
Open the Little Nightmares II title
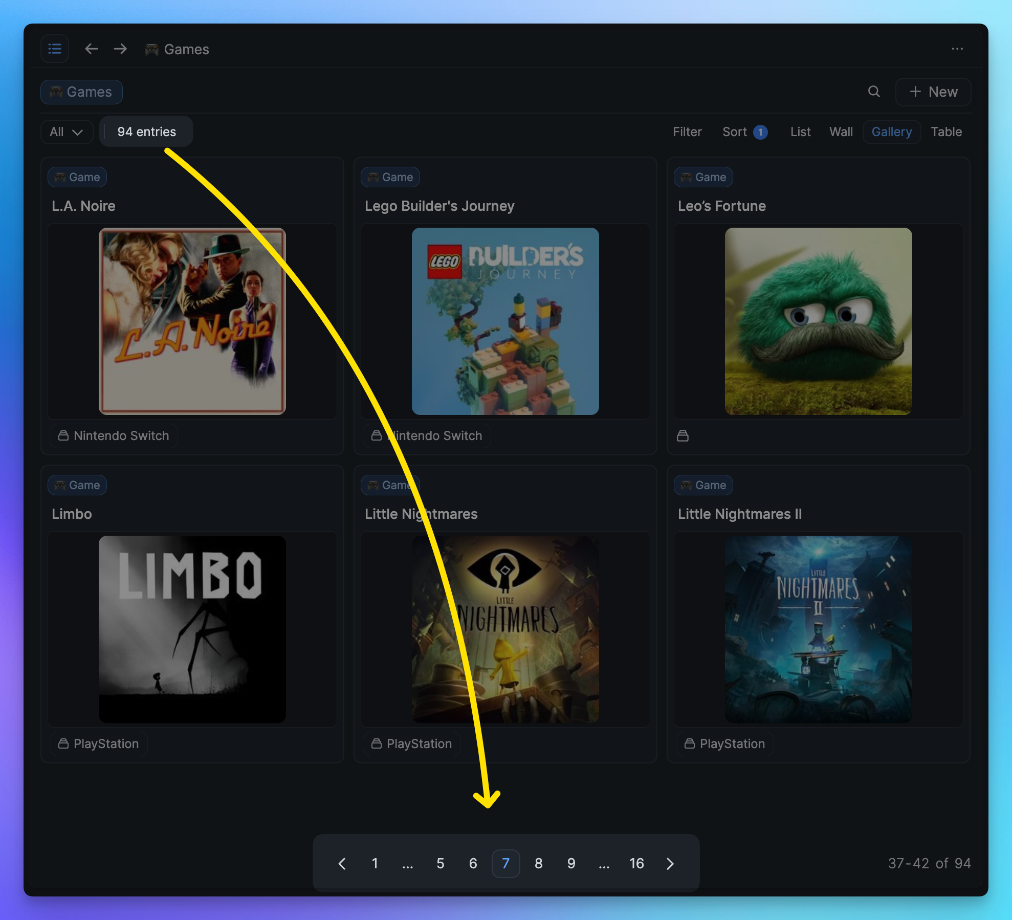pyautogui.click(x=740, y=514)
